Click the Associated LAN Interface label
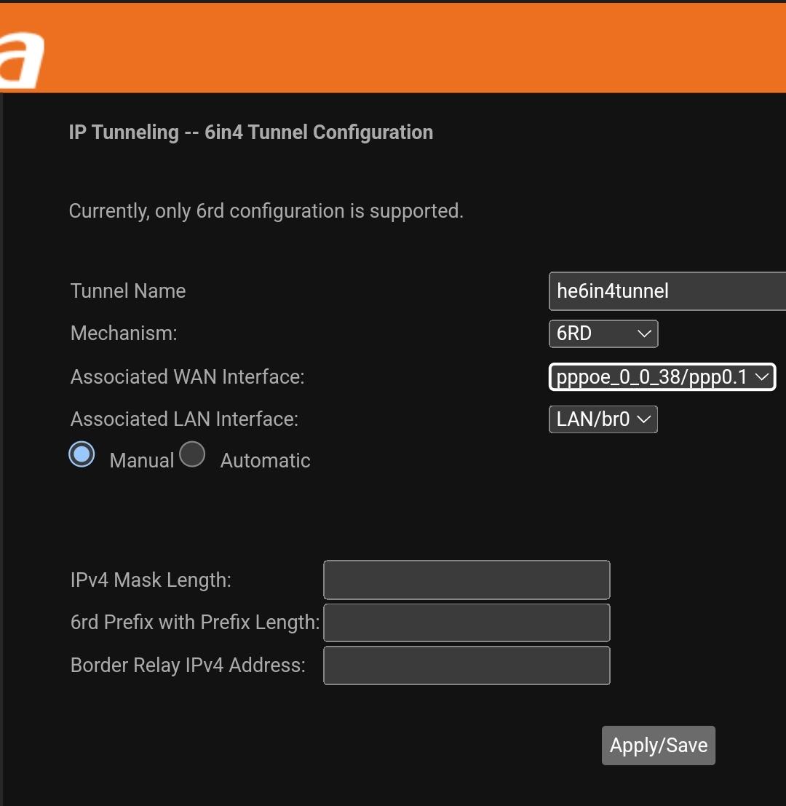The image size is (786, 806). coord(184,419)
